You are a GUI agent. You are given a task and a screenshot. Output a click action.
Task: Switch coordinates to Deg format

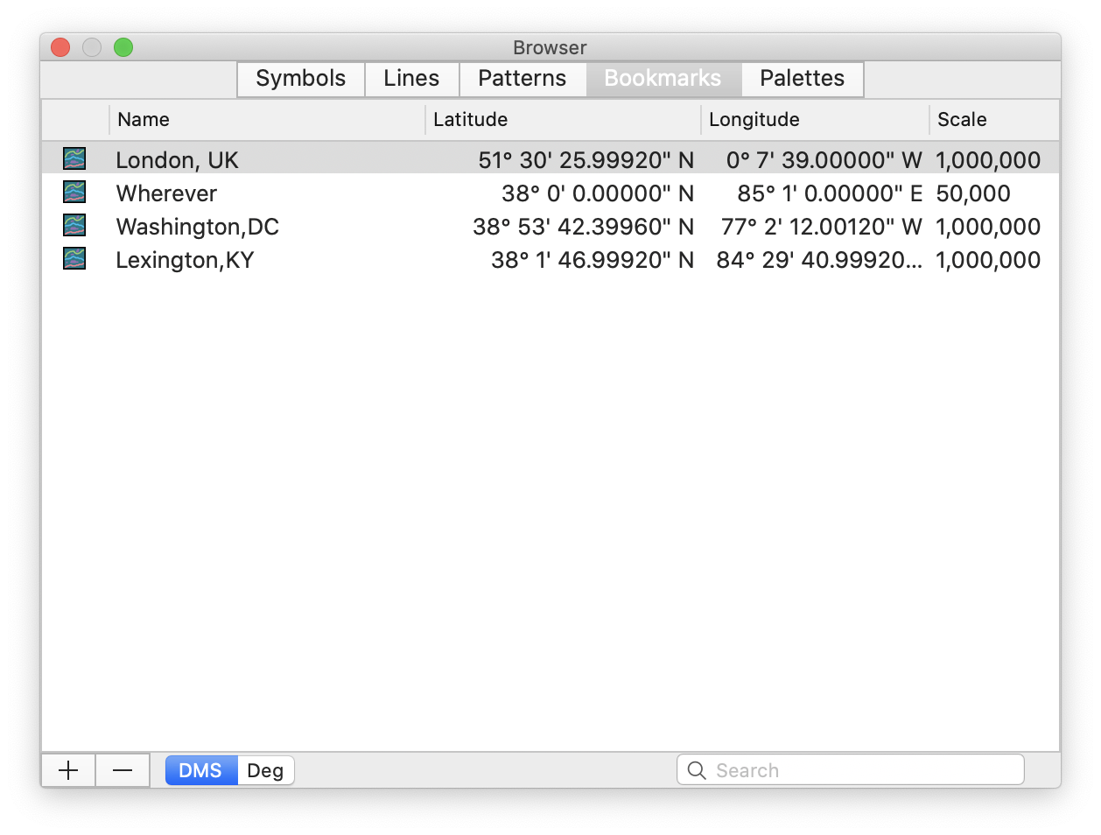point(265,770)
